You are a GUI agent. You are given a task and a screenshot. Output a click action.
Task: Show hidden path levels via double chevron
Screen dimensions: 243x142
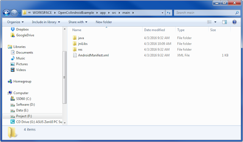coord(30,13)
